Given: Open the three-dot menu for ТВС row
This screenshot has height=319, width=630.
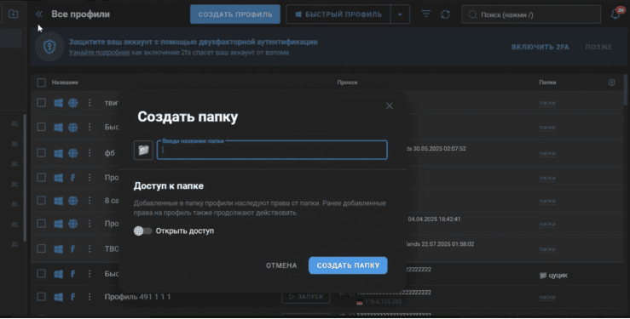Looking at the screenshot, I should [x=90, y=249].
